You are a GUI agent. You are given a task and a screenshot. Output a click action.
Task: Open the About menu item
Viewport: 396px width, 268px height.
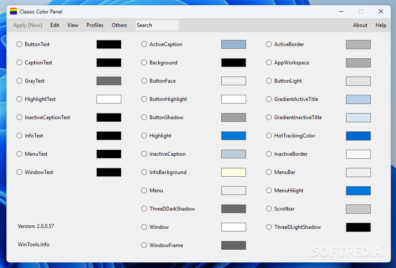coord(360,25)
